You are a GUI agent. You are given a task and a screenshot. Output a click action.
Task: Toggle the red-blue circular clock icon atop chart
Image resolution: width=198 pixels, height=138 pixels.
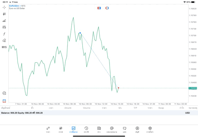[107, 8]
